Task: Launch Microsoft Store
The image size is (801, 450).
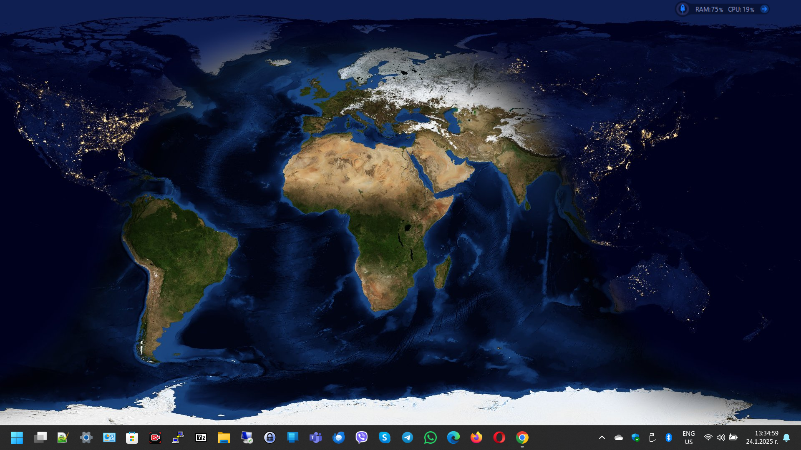Action: click(x=132, y=437)
